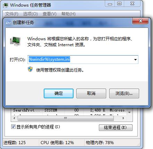
Task: Open the 选项(O) menu
Action: pos(31,14)
